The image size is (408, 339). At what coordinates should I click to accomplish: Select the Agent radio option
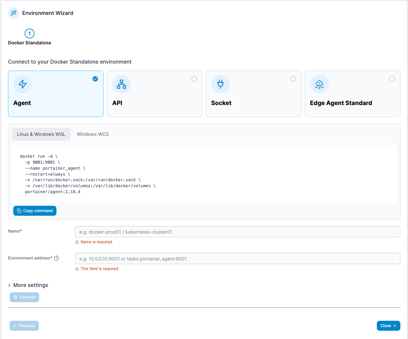coord(95,79)
